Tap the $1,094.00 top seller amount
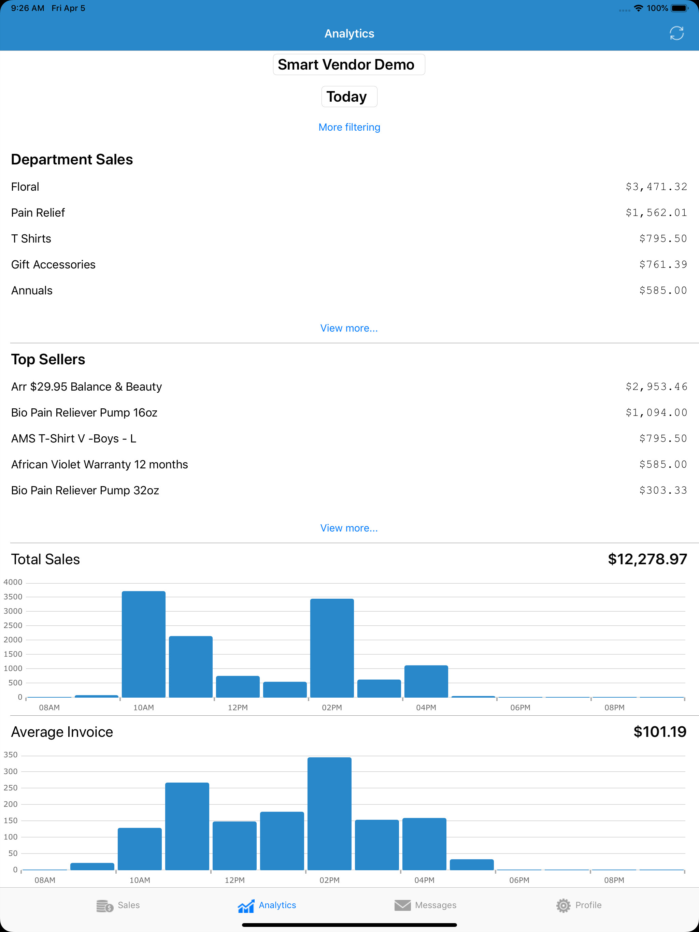Viewport: 699px width, 932px height. (656, 412)
